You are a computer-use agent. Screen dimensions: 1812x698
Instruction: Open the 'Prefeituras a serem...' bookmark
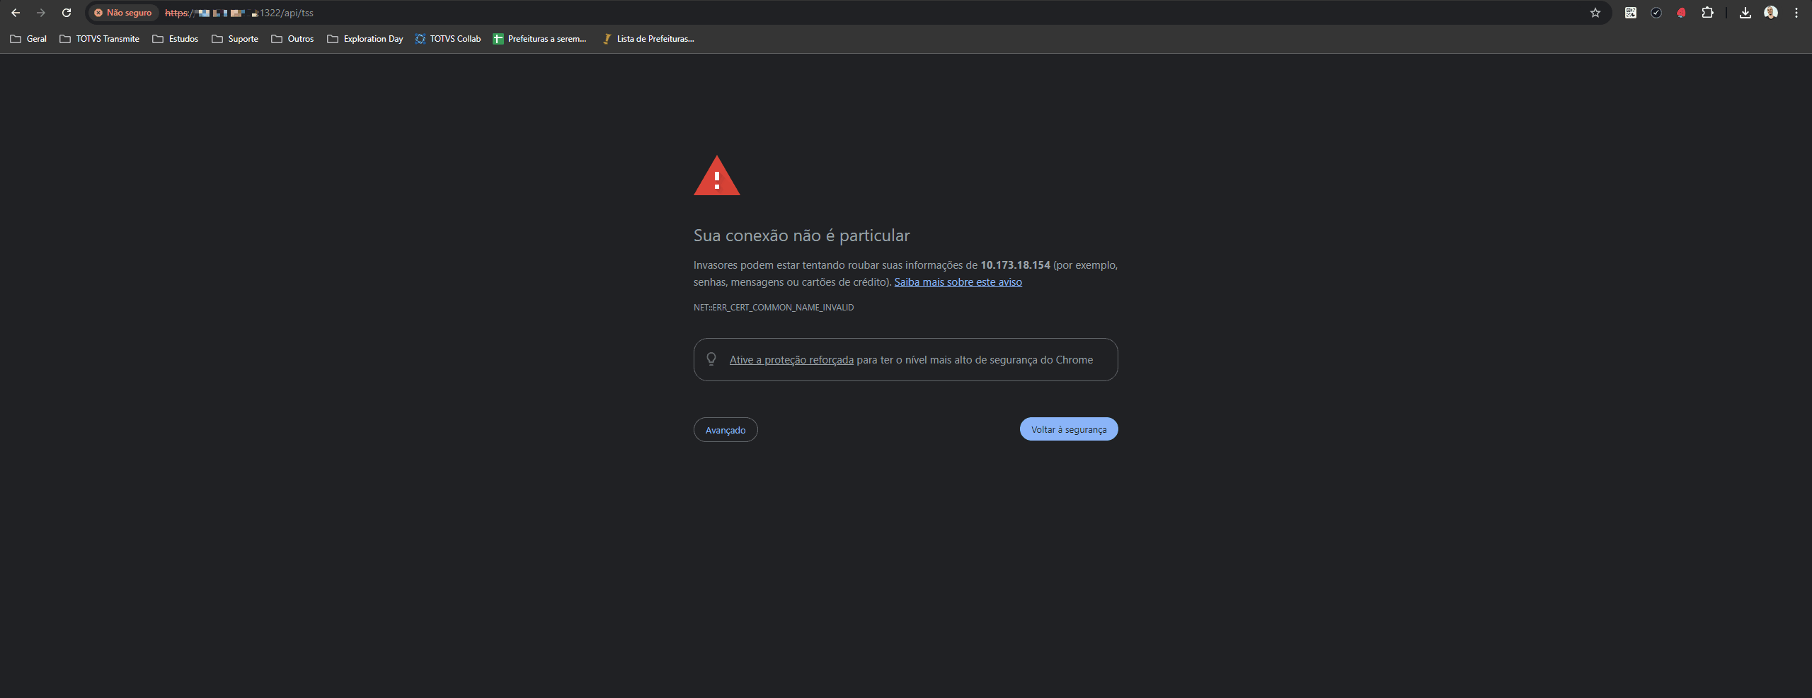pyautogui.click(x=540, y=39)
